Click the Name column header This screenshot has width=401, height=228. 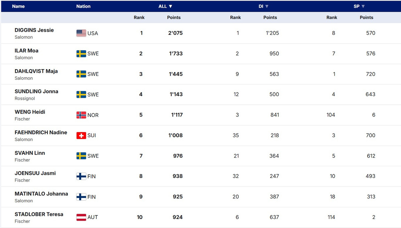point(18,6)
